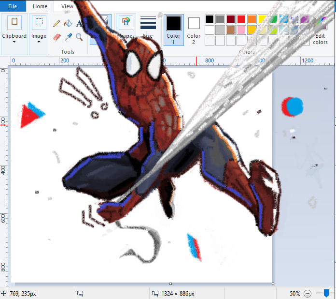Select the Pencil tool
Viewport: 336px width, 299px height.
tap(56, 24)
